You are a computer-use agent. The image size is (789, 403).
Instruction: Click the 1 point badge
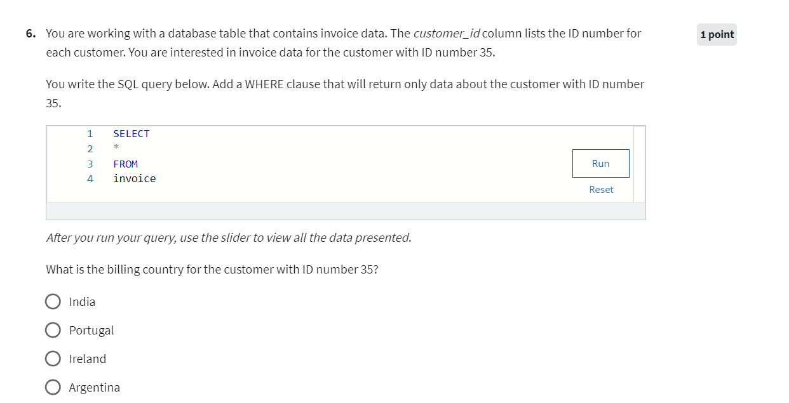click(717, 34)
